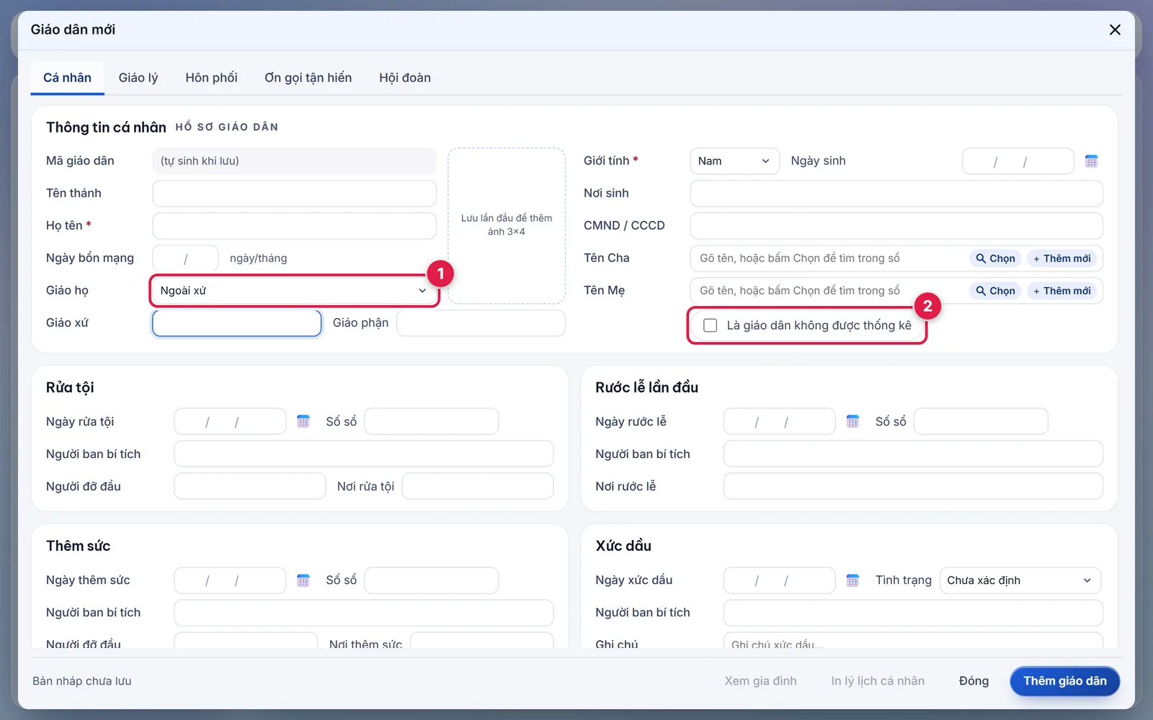Click Thêm mới plus button for Tên Mẹ
This screenshot has width=1153, height=720.
click(1062, 291)
